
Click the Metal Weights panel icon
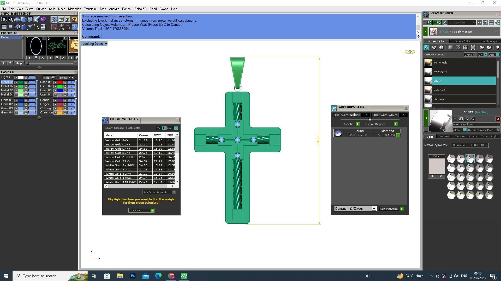(x=105, y=120)
